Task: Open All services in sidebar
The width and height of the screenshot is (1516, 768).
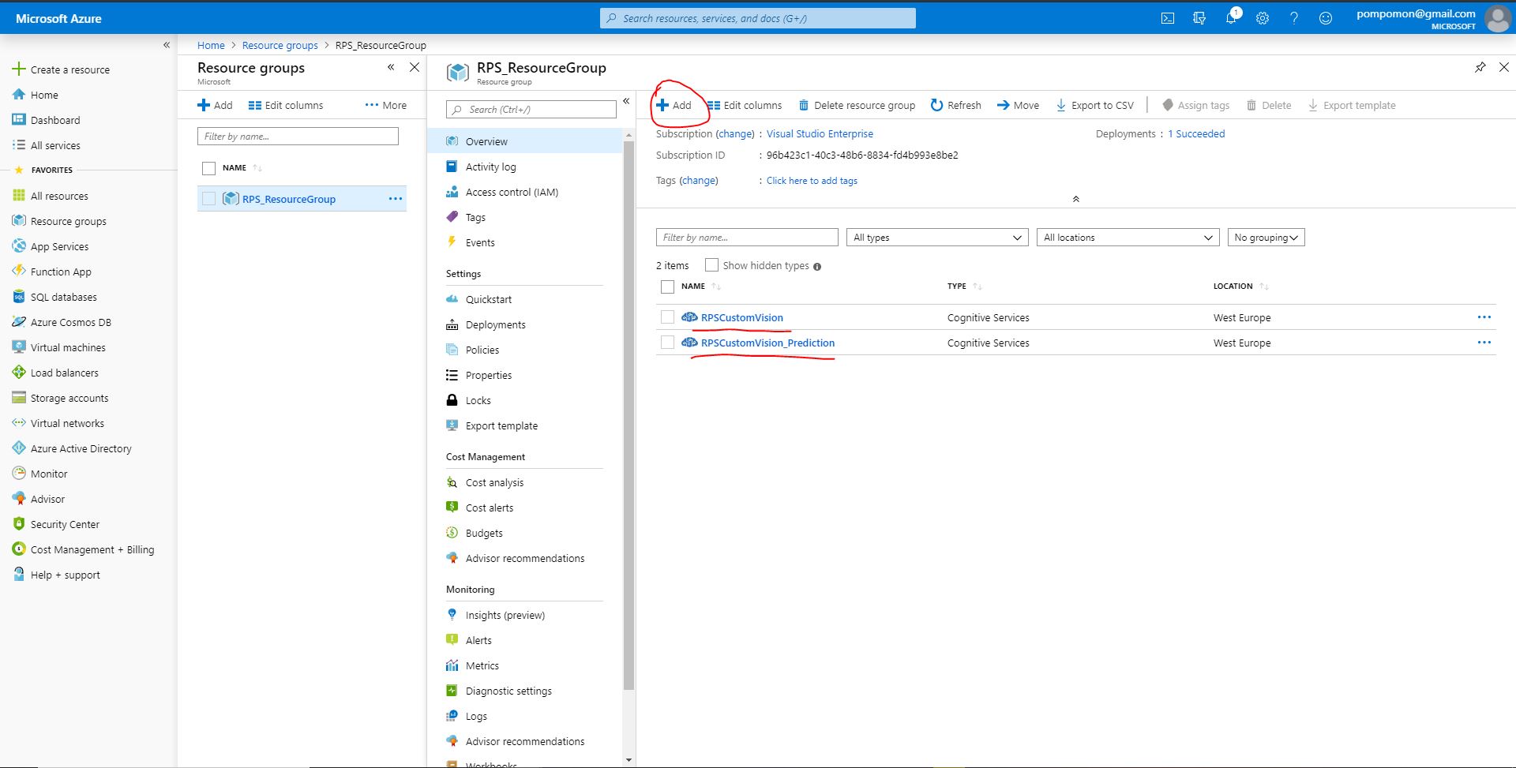Action: 47,145
